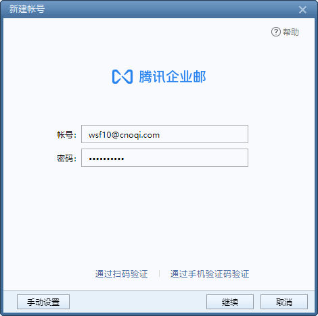318x316 pixels.
Task: Choose 通过手机验证码验证 phone code verification
Action: tap(210, 274)
